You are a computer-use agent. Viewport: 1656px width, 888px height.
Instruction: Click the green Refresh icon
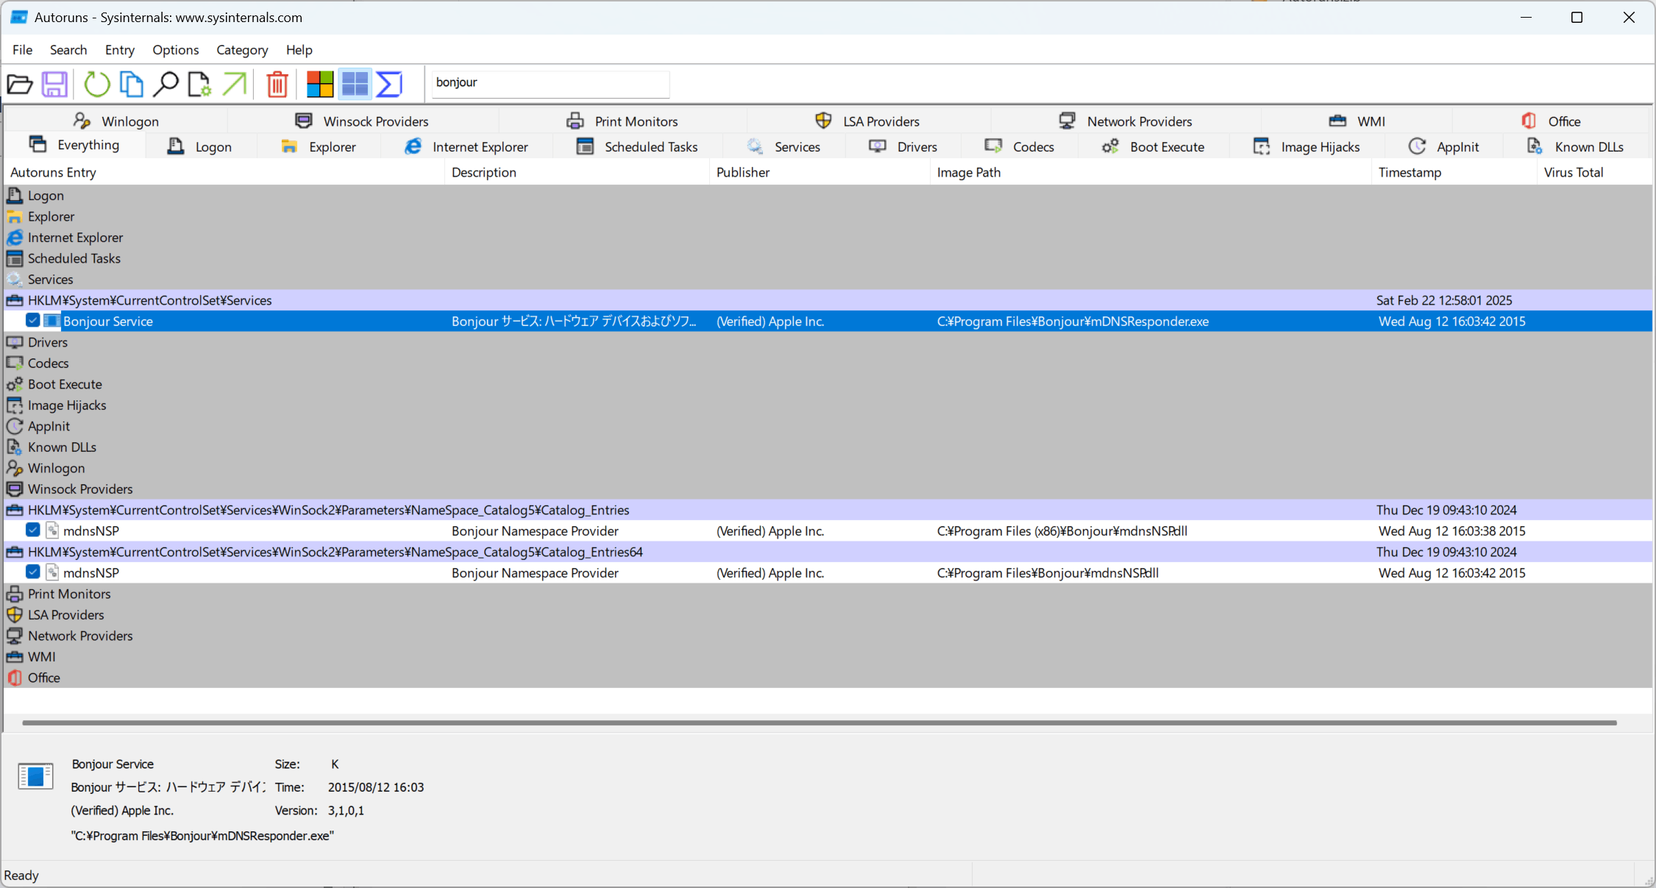click(x=96, y=84)
